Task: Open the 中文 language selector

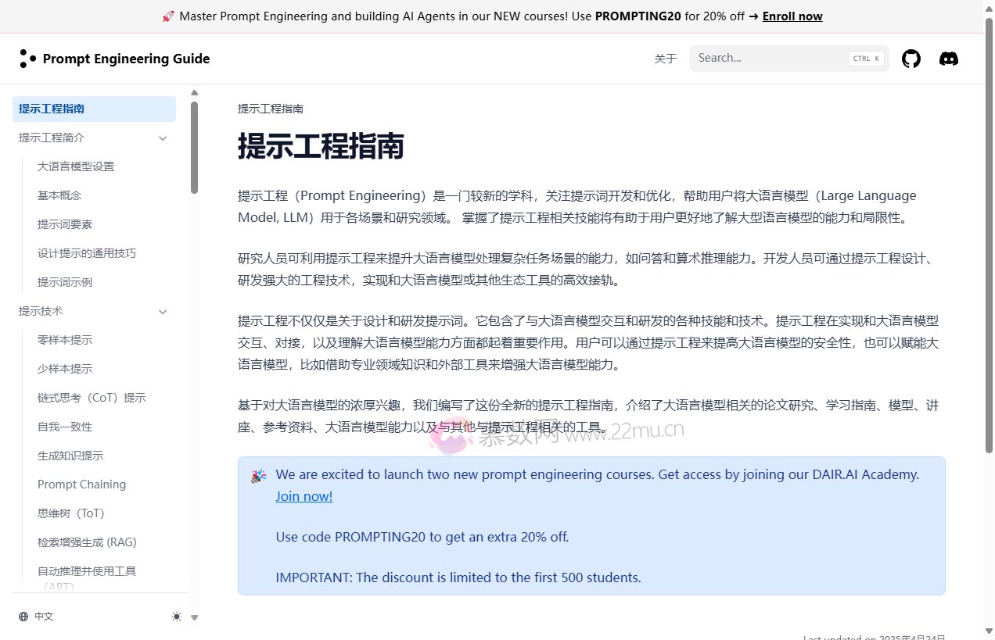Action: tap(35, 617)
